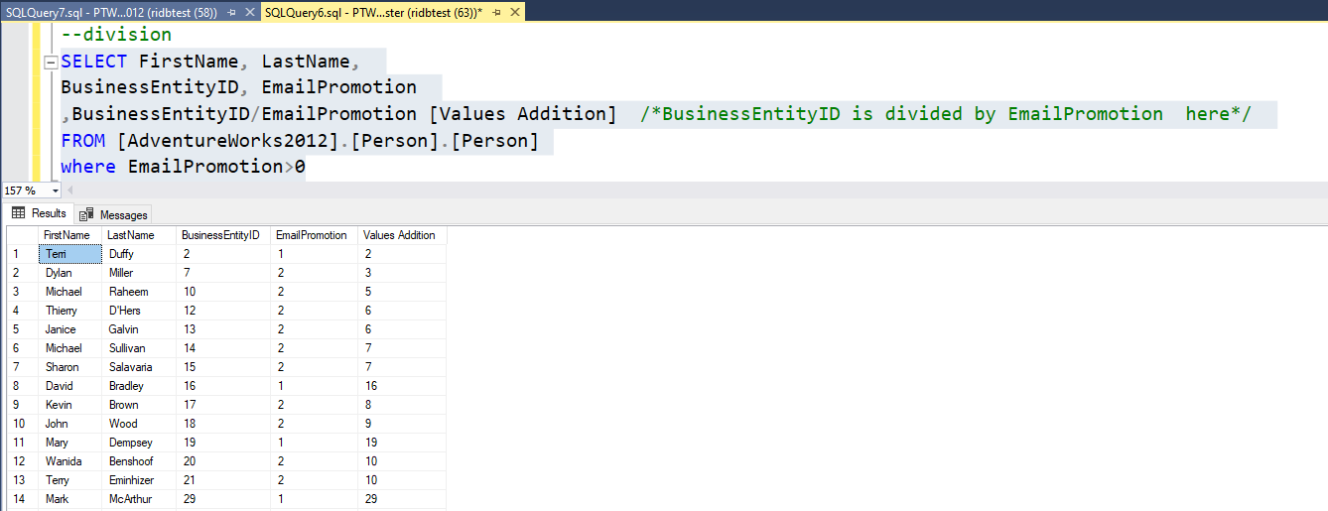Select the D'Hers cell
Screen dimensions: 1328x511
tap(139, 311)
